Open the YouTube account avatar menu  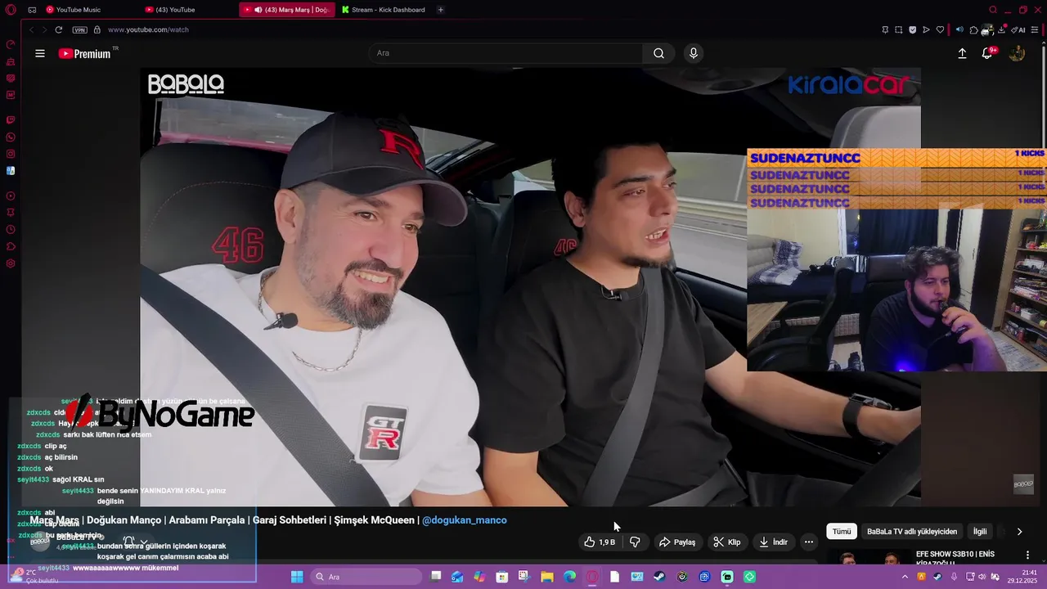(1017, 53)
